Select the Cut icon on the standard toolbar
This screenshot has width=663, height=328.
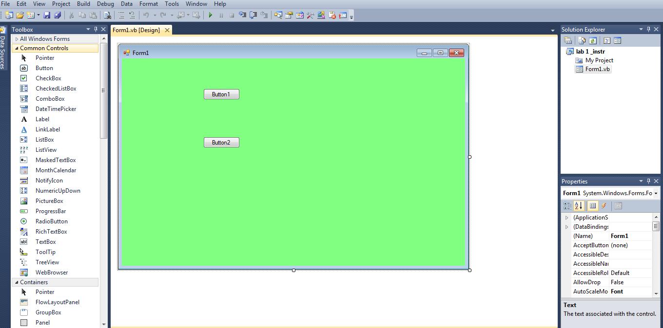[70, 15]
